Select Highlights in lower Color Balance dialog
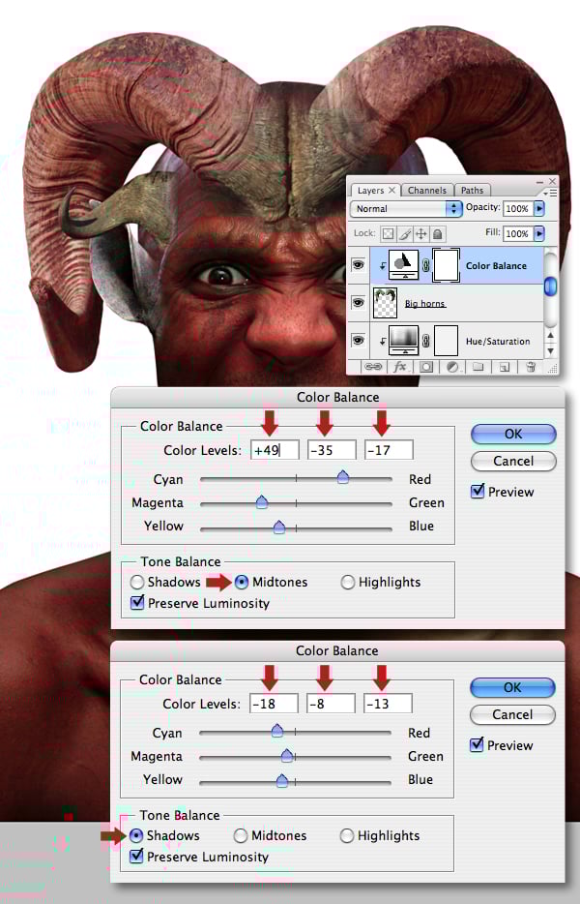This screenshot has height=904, width=580. (347, 835)
